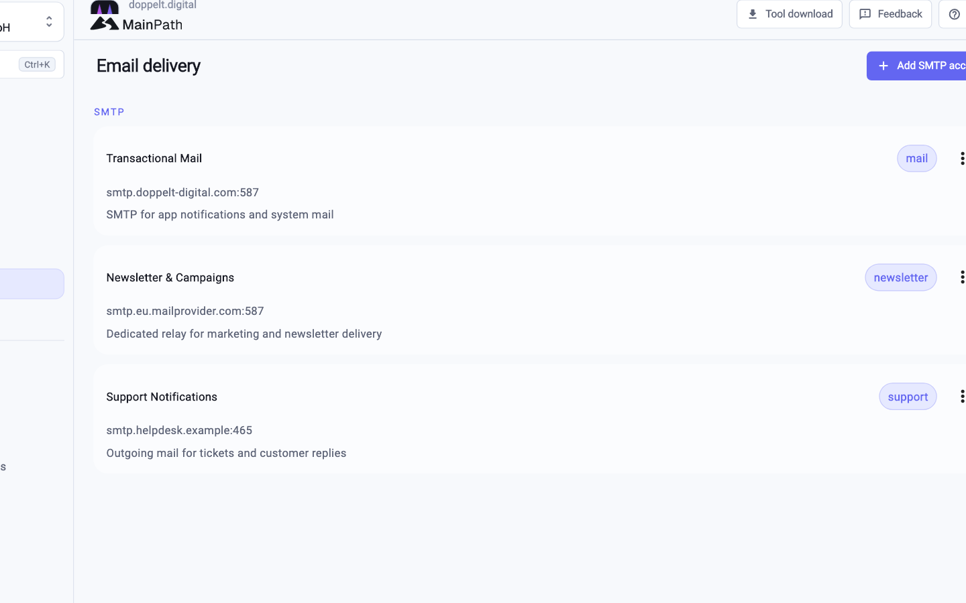Click the Email delivery page heading

148,66
